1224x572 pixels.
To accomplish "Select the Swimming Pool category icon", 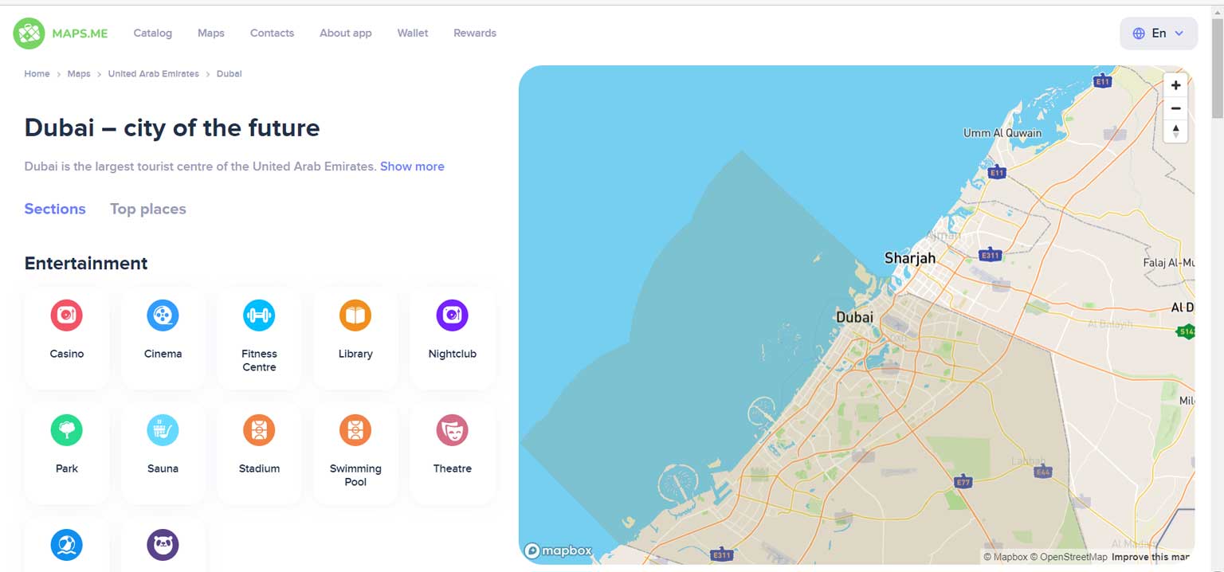I will tap(355, 429).
